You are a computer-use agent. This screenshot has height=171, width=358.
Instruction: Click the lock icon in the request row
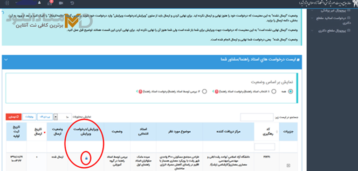coord(86,158)
